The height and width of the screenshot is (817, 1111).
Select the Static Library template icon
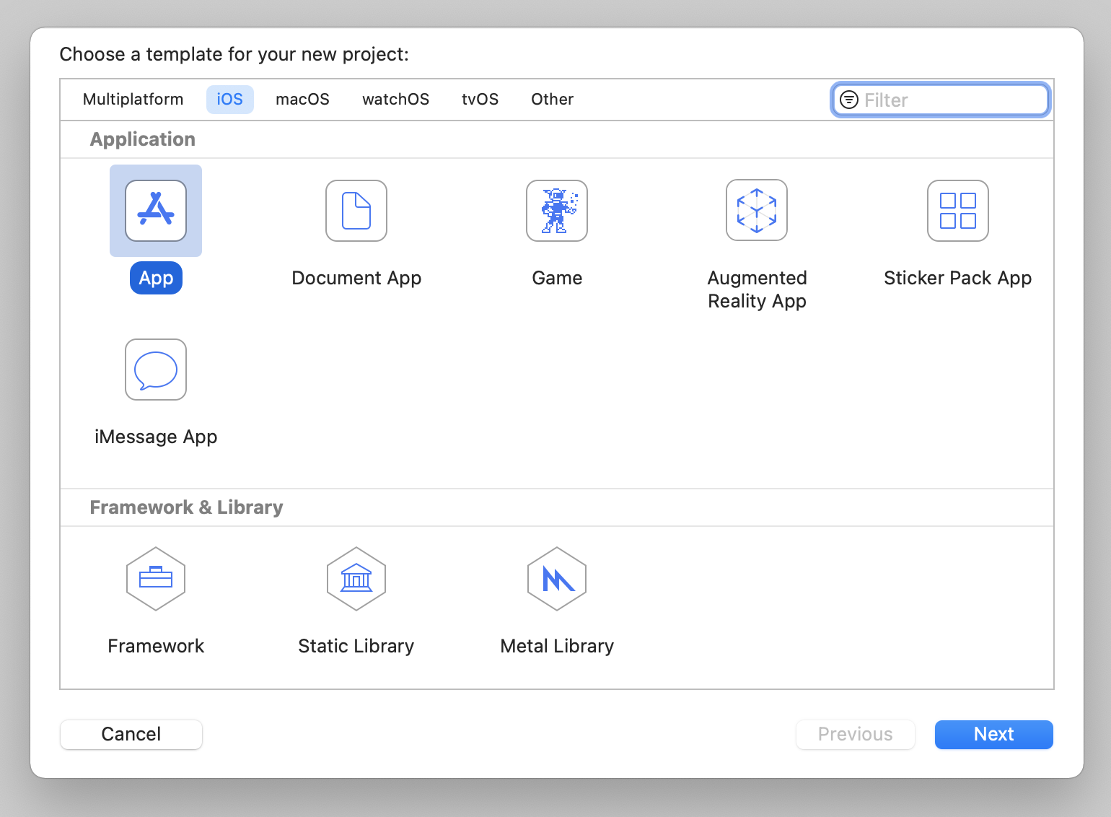(356, 579)
